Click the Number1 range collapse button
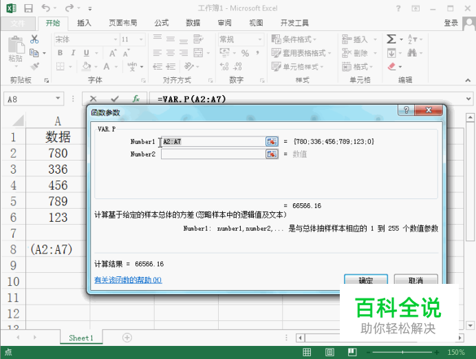Screen dimensions: 476x359 [272, 141]
